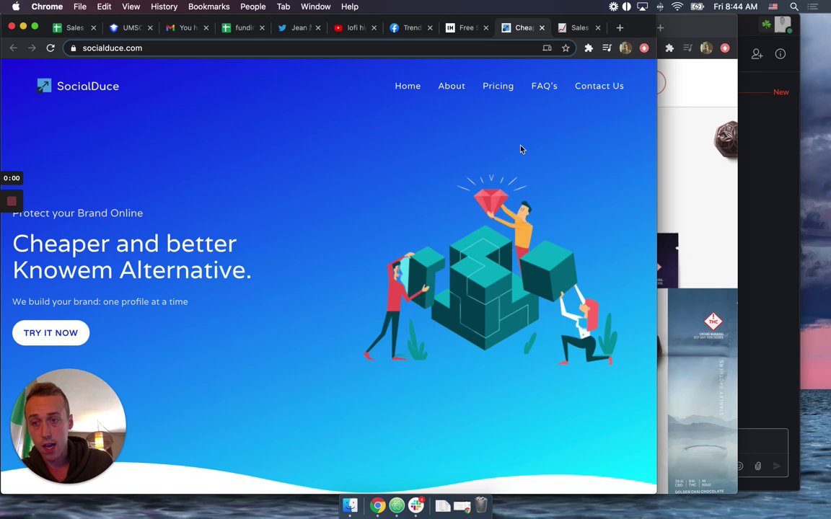Click info icon in background Slack window
This screenshot has width=831, height=519.
(x=780, y=53)
